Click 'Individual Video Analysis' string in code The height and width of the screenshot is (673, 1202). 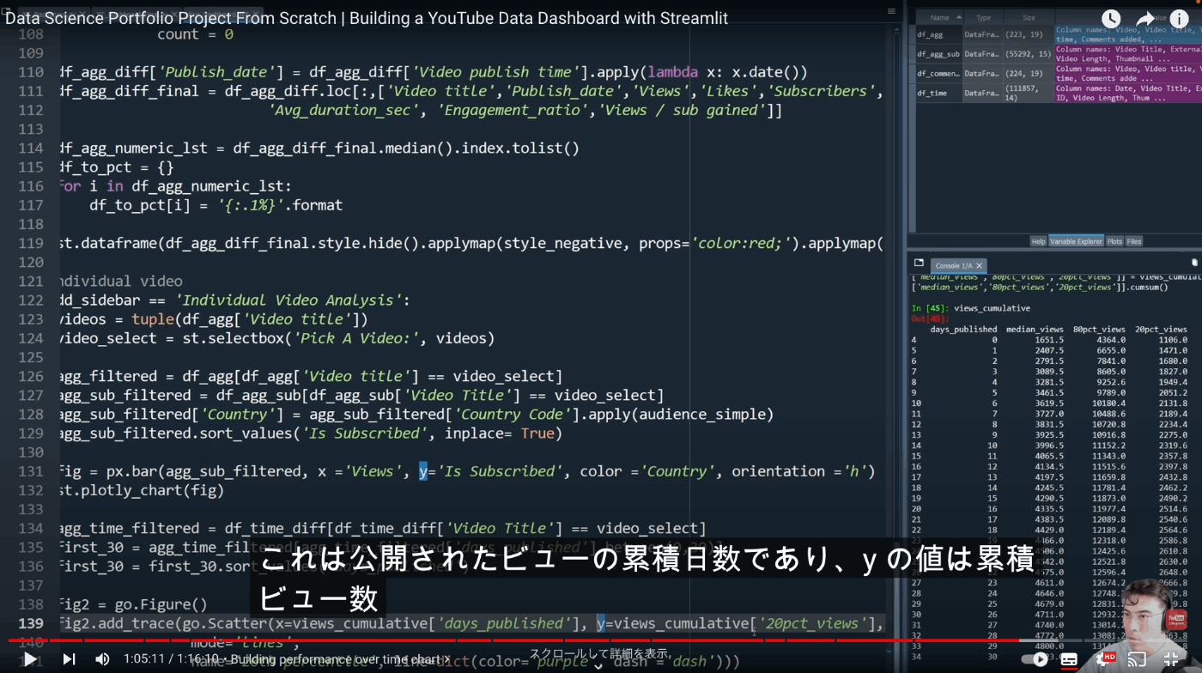290,300
